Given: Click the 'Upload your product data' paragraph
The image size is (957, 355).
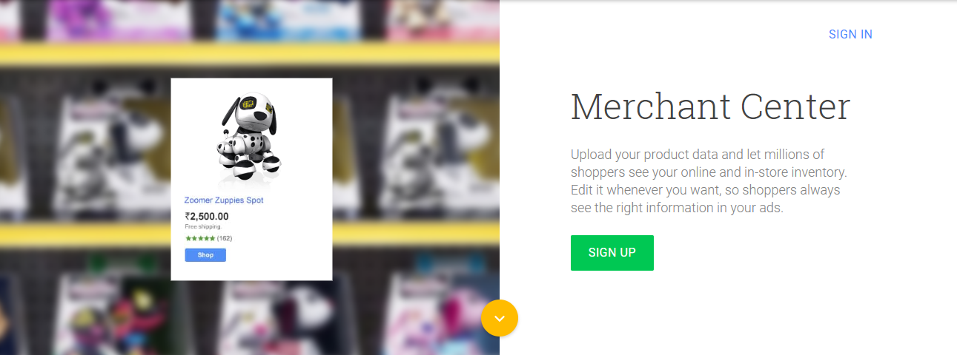Looking at the screenshot, I should [709, 181].
